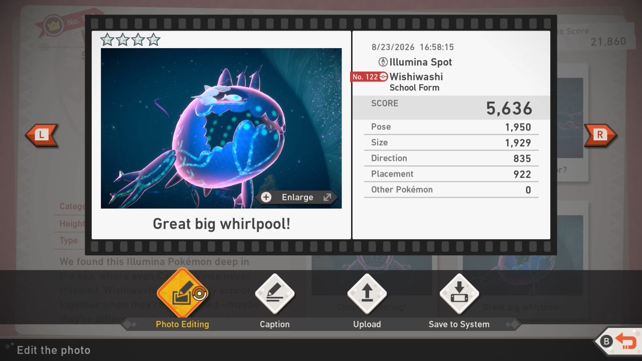Select the Caption pencil icon
This screenshot has width=642, height=361.
click(x=274, y=294)
